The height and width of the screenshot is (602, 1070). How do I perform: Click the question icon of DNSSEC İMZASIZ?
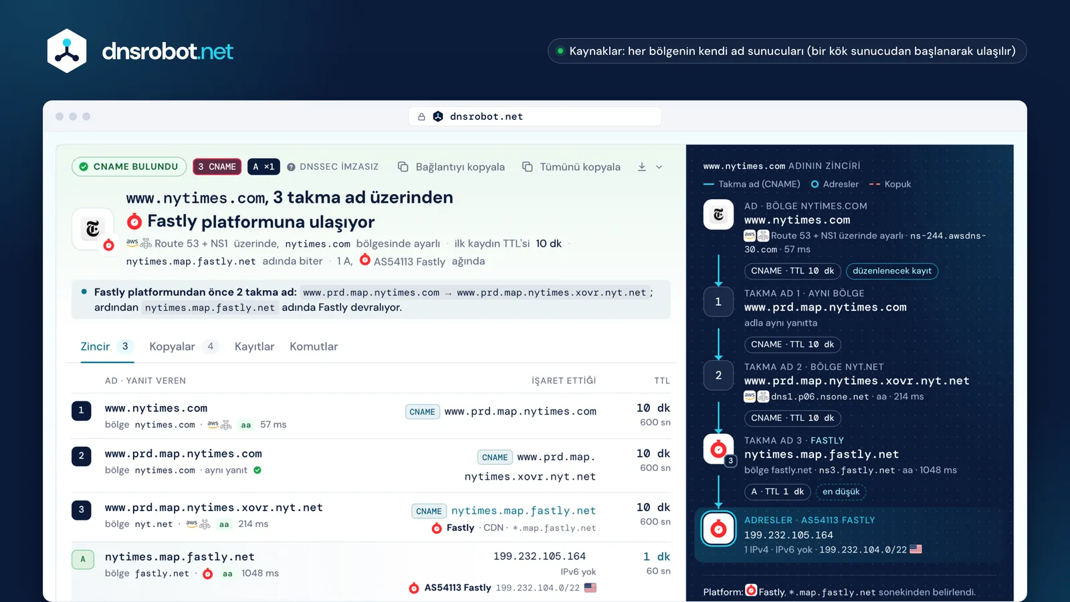tap(291, 167)
